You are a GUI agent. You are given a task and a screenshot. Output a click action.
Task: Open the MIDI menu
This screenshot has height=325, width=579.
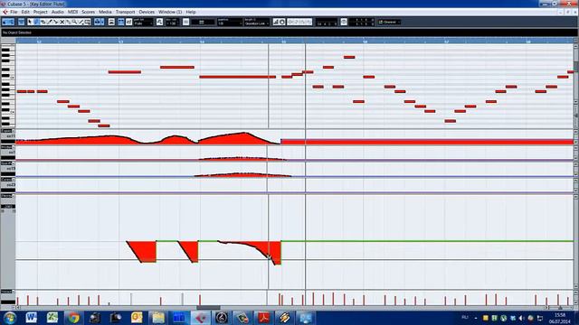point(72,12)
